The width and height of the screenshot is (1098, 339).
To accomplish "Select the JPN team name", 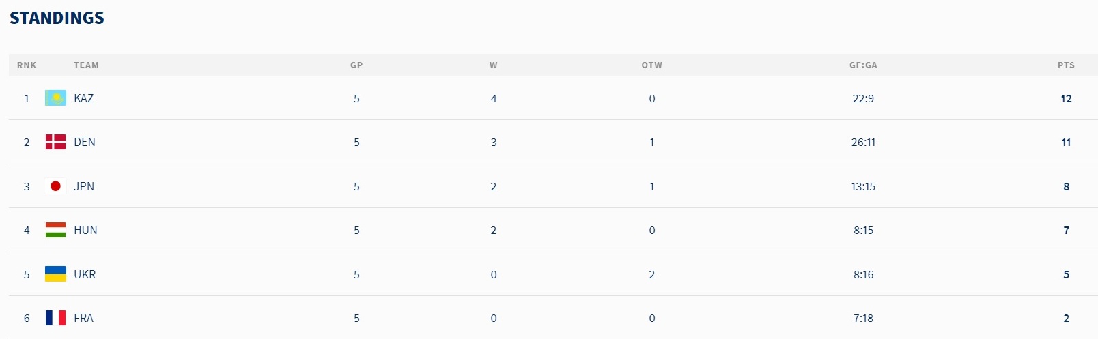I will [x=84, y=186].
